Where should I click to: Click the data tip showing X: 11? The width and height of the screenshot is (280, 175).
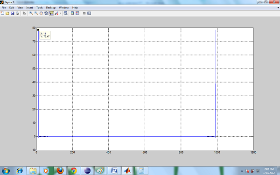click(45, 35)
